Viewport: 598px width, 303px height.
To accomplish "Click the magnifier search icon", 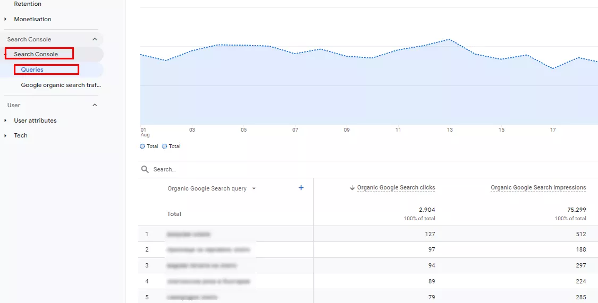I will coord(145,169).
